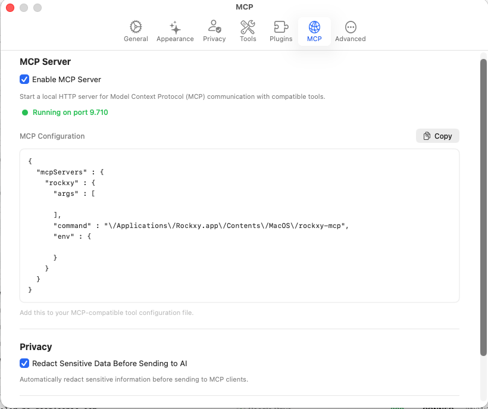Copy the MCP configuration
This screenshot has height=409, width=488.
coord(437,136)
